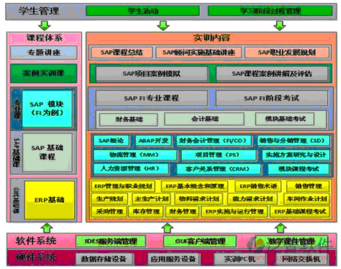Click the ABAP开发 cyan box
This screenshot has width=341, height=269.
[x=153, y=141]
